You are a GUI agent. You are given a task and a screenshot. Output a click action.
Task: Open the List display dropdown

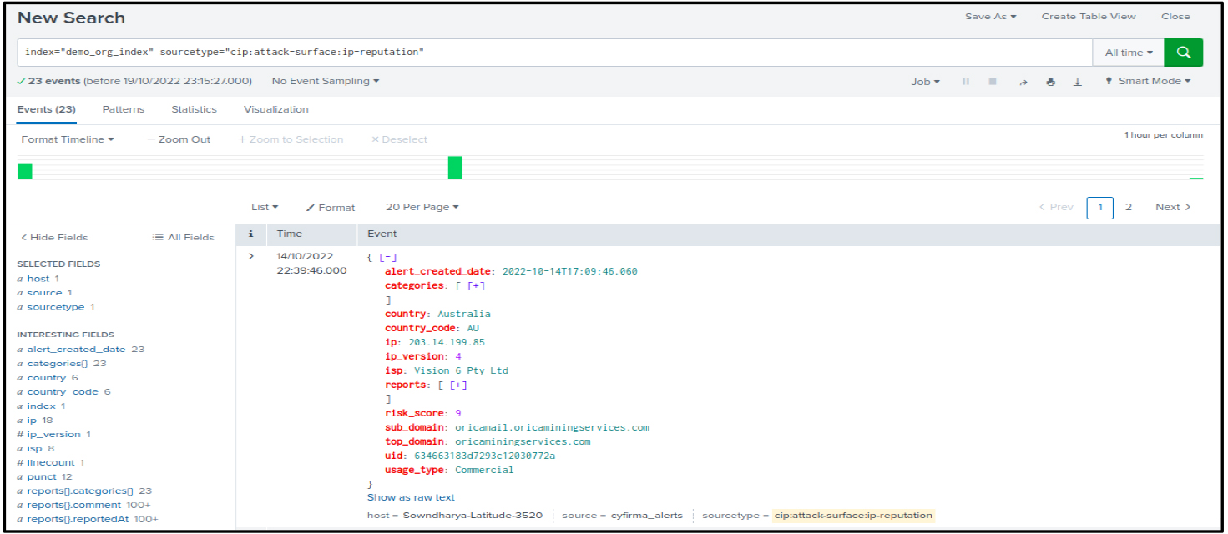[x=265, y=207]
